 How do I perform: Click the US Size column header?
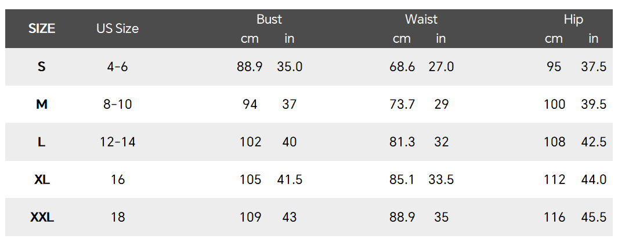click(117, 28)
